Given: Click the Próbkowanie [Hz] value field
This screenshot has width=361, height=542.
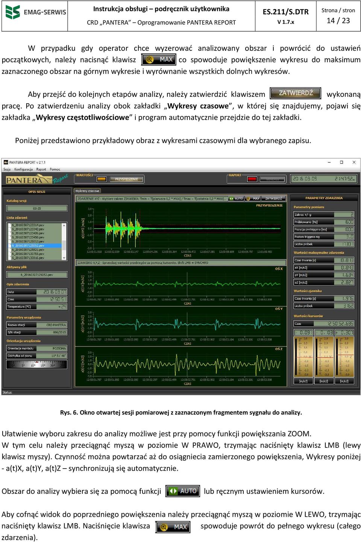Looking at the screenshot, I should [x=344, y=222].
